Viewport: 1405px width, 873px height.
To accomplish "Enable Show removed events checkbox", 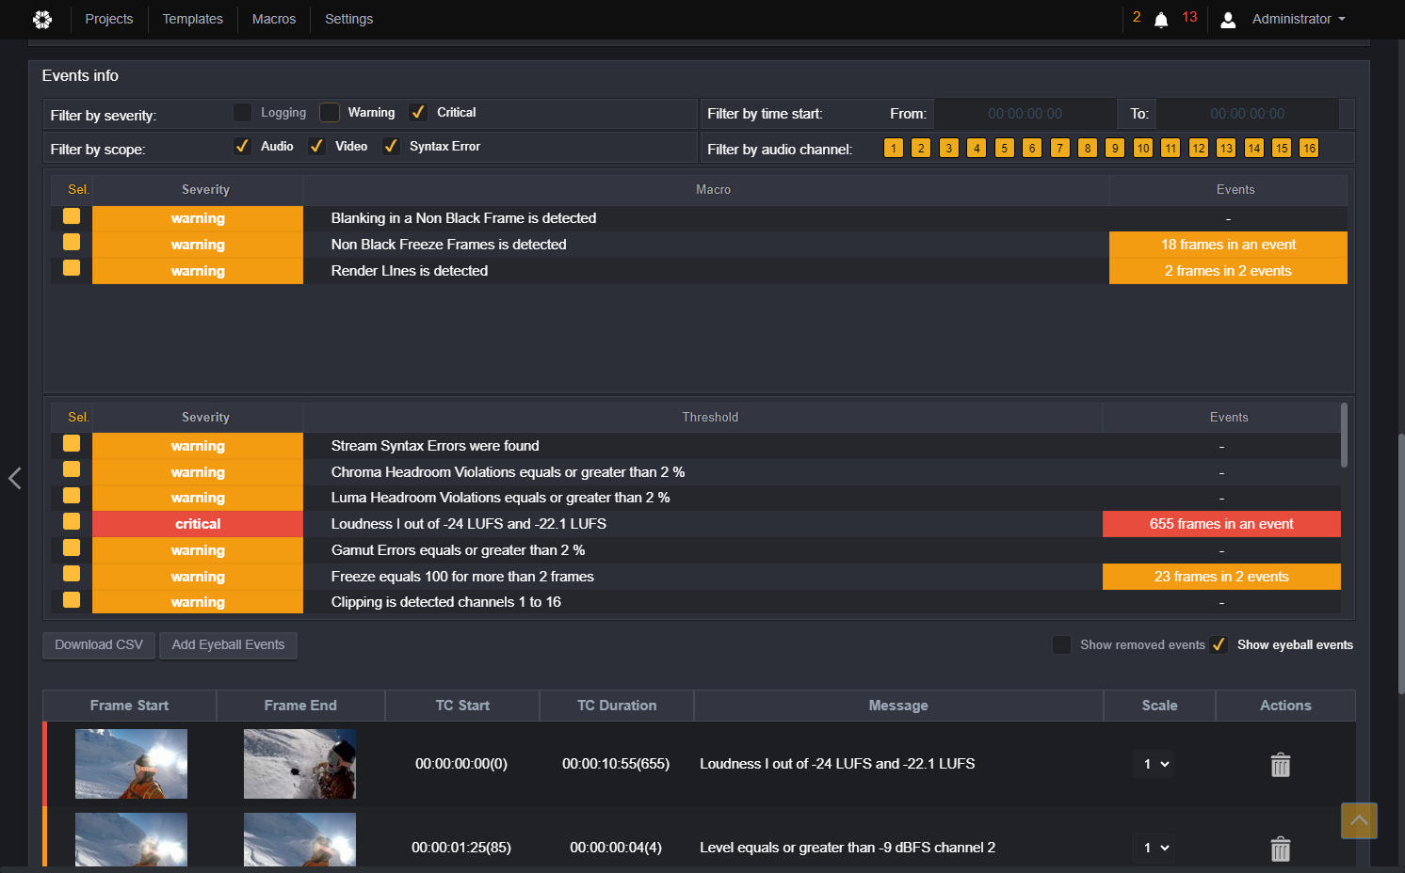I will [1061, 644].
